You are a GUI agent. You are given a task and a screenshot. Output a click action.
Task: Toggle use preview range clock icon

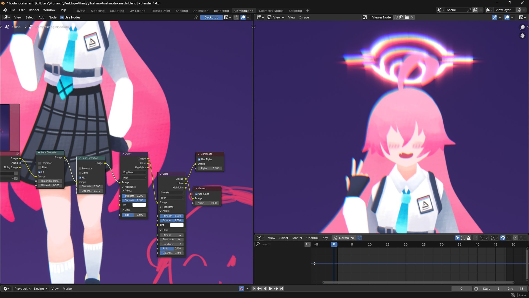pos(476,289)
